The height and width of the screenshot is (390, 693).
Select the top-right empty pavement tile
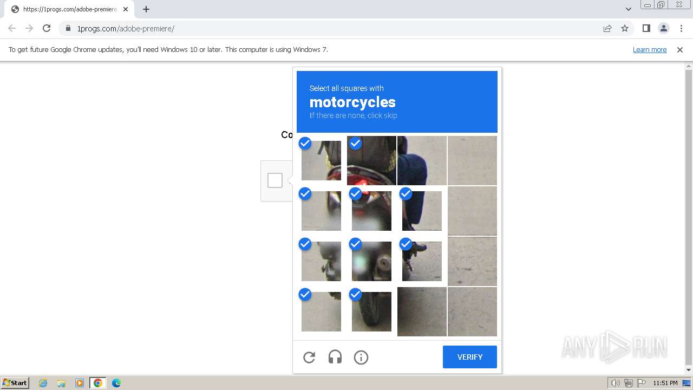[472, 160]
